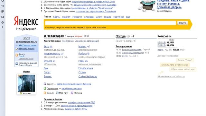Image resolution: width=206 pixels, height=116 pixels.
Task: Click the Директ icon
Action: coord(45,84)
